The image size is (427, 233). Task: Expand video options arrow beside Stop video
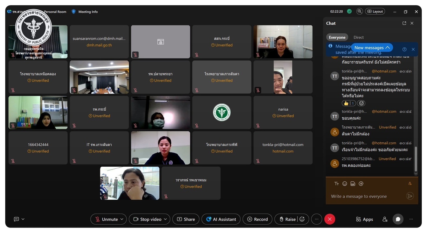point(165,219)
